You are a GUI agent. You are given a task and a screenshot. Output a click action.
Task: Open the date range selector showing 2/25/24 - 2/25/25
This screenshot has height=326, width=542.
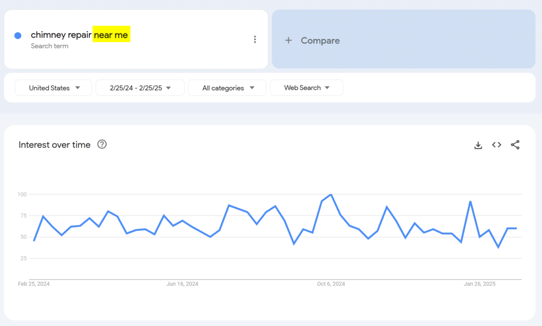140,88
